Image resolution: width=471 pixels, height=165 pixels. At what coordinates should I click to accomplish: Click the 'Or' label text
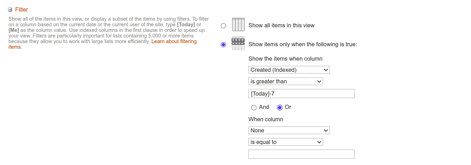tap(288, 107)
